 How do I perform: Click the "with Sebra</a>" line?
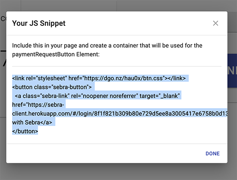tap(32, 122)
